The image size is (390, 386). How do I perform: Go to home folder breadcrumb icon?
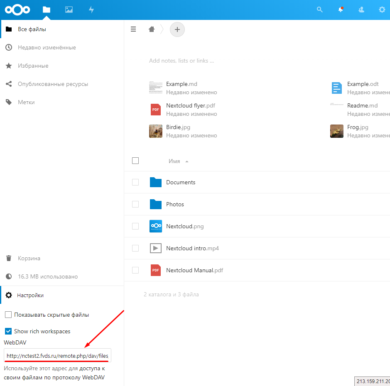[152, 29]
